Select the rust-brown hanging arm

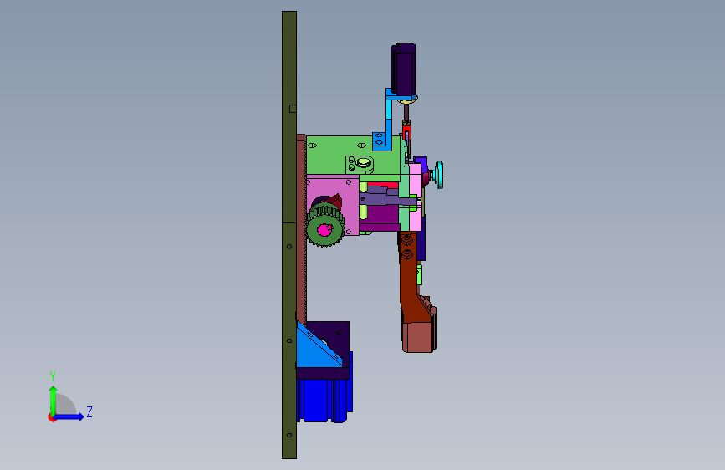pyautogui.click(x=409, y=278)
